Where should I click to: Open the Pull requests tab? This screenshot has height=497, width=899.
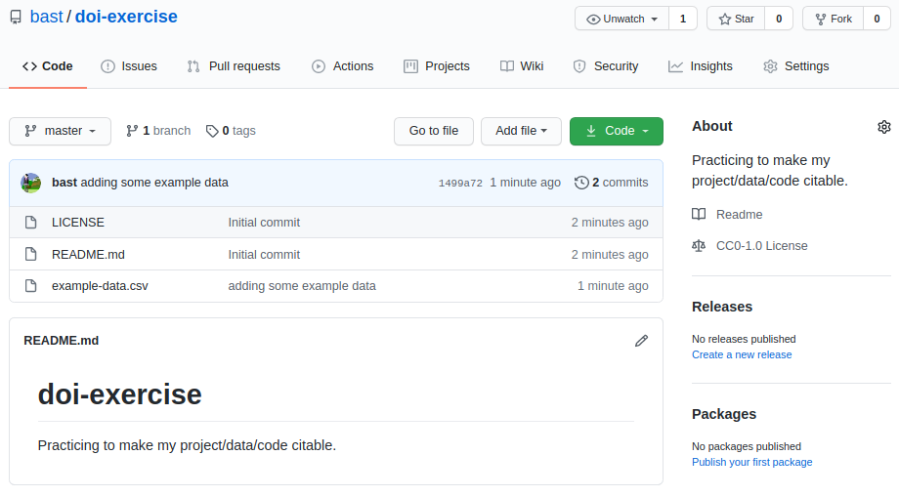[234, 66]
